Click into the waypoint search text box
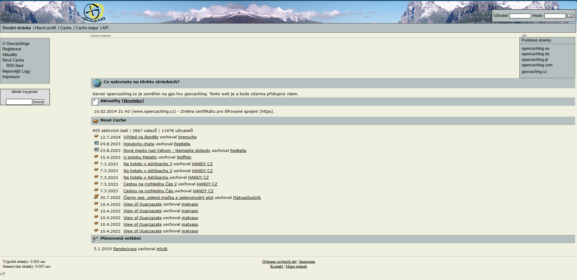 tap(19, 102)
